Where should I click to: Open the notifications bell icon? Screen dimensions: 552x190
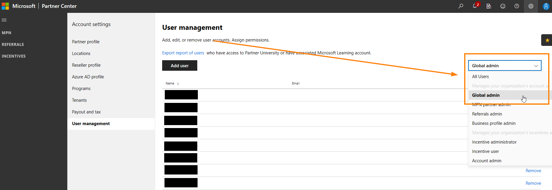[475, 6]
